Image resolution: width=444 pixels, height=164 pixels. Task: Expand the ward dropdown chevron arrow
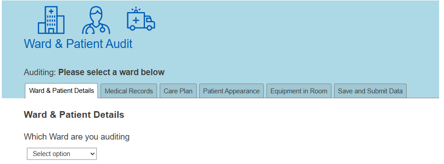tap(92, 154)
